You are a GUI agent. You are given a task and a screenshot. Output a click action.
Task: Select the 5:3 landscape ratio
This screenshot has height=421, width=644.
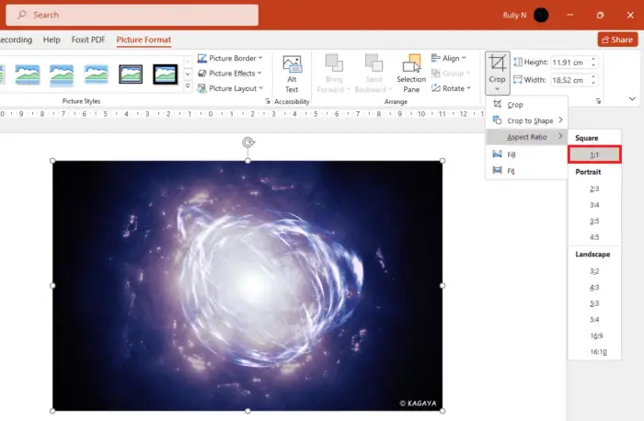594,303
